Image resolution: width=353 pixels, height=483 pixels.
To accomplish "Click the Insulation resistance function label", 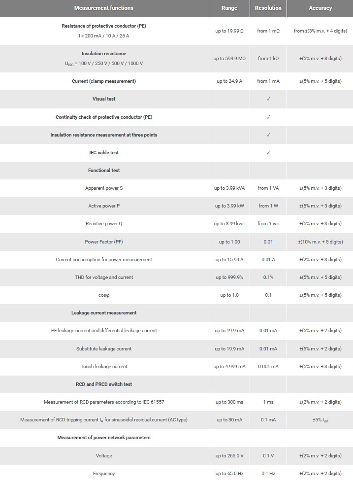I will [x=104, y=54].
